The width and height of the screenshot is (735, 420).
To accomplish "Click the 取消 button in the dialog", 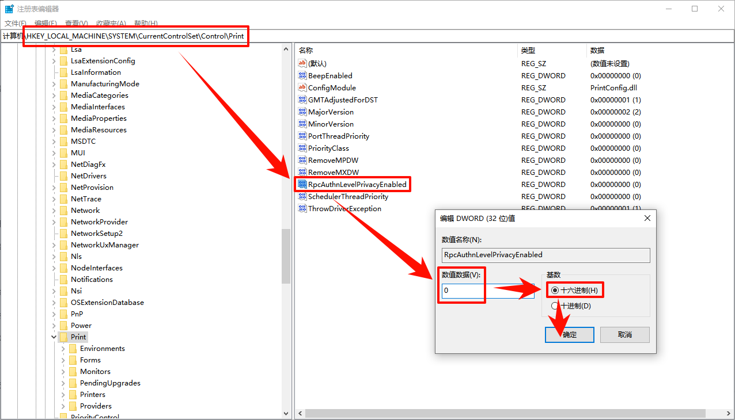I will coord(624,335).
